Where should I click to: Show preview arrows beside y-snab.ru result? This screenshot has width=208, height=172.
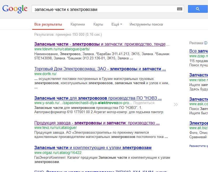click(176, 105)
